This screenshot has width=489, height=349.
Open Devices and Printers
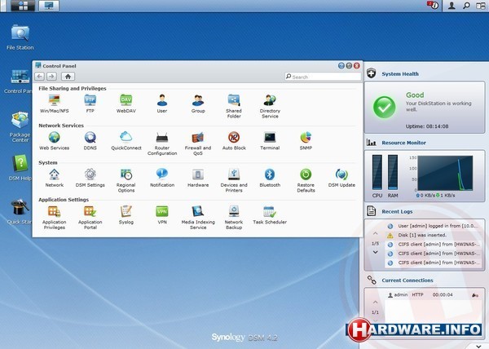coord(234,180)
